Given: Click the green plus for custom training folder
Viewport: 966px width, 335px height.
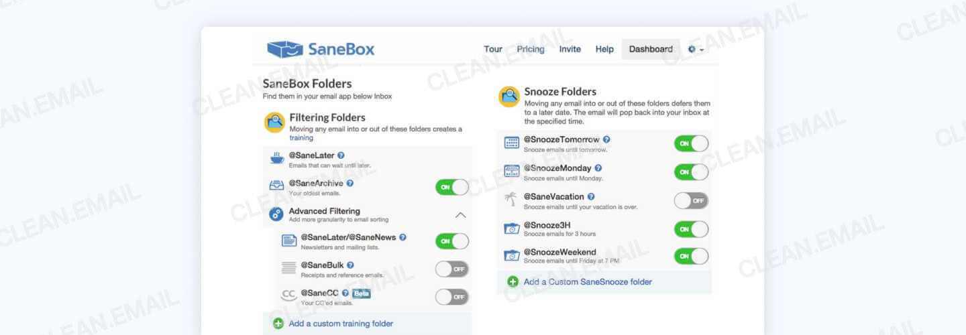Looking at the screenshot, I should click(x=278, y=324).
